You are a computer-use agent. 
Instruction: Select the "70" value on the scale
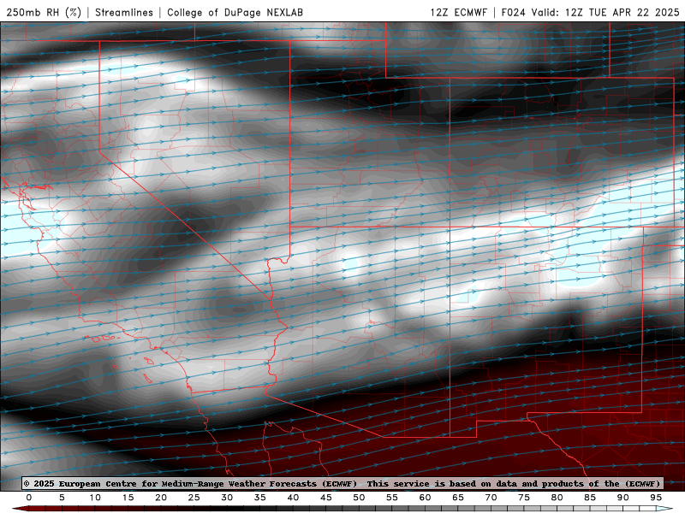[491, 498]
